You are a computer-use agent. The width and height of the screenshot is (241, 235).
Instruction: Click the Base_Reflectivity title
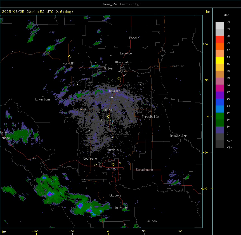[121, 4]
